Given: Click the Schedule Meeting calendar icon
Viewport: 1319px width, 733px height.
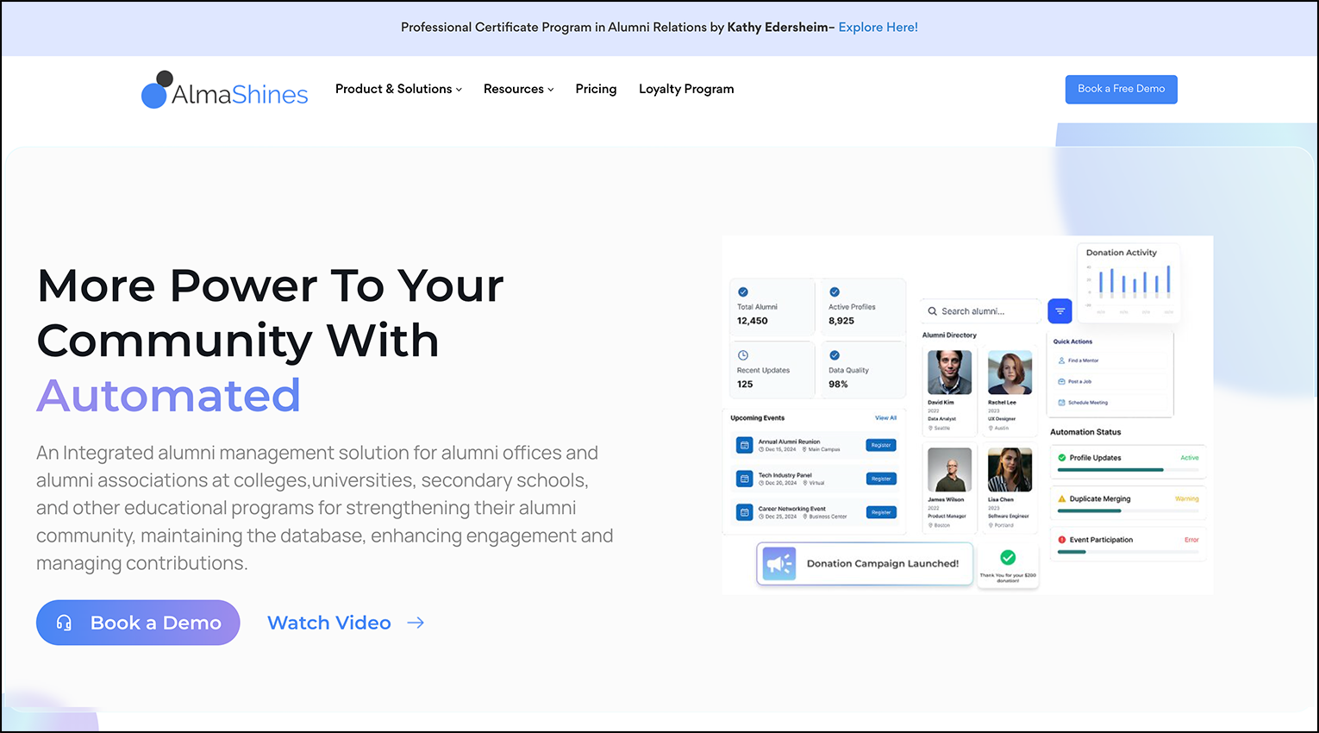Looking at the screenshot, I should click(x=1060, y=403).
